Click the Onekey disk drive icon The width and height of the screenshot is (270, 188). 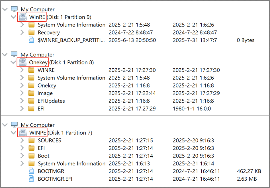[23, 62]
